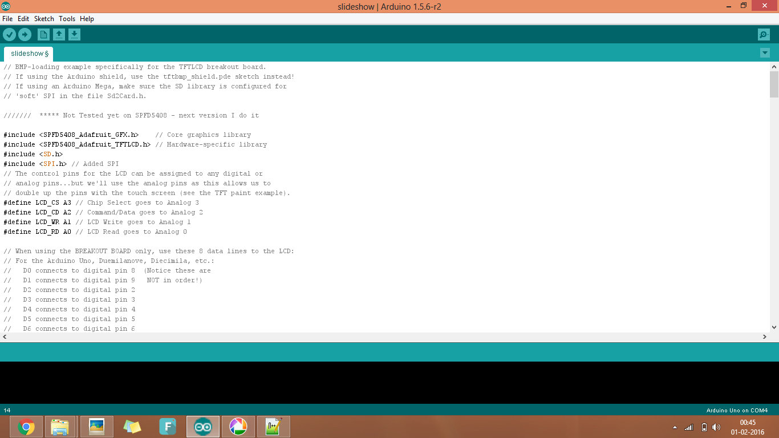Click the network signal tray icon
This screenshot has height=438, width=779.
point(689,427)
